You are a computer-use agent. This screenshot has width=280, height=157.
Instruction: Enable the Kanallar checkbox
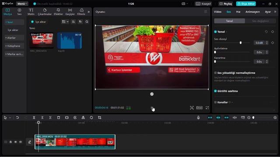(x=215, y=102)
